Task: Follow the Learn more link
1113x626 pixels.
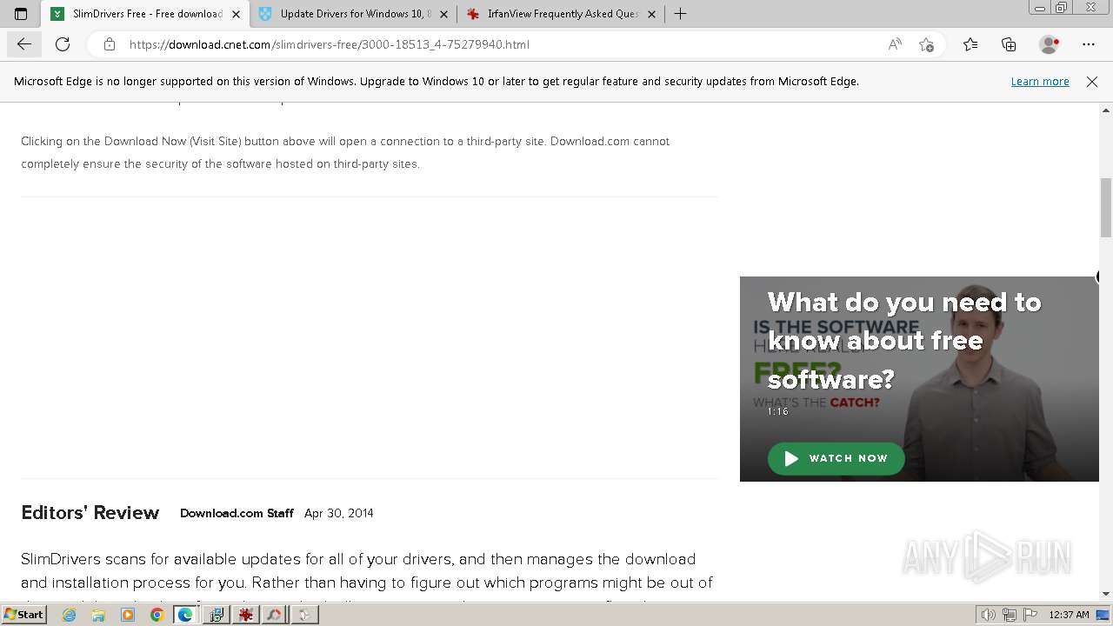Action: [x=1040, y=81]
